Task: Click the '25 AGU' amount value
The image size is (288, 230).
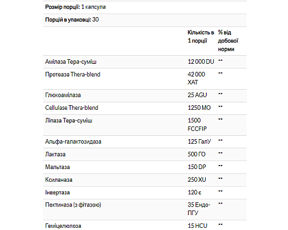Action: (x=197, y=95)
